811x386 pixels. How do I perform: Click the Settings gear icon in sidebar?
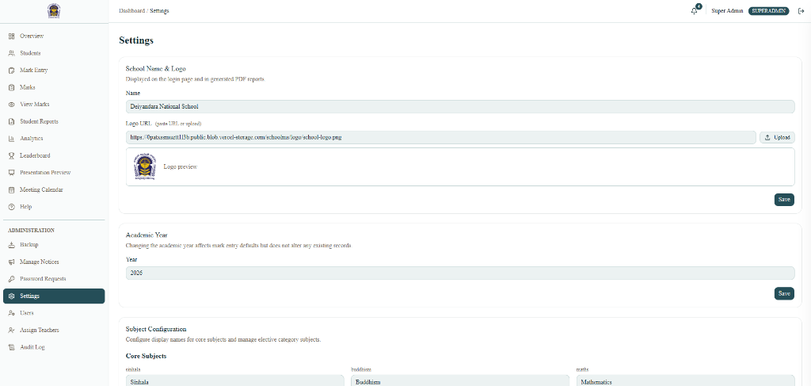11,296
